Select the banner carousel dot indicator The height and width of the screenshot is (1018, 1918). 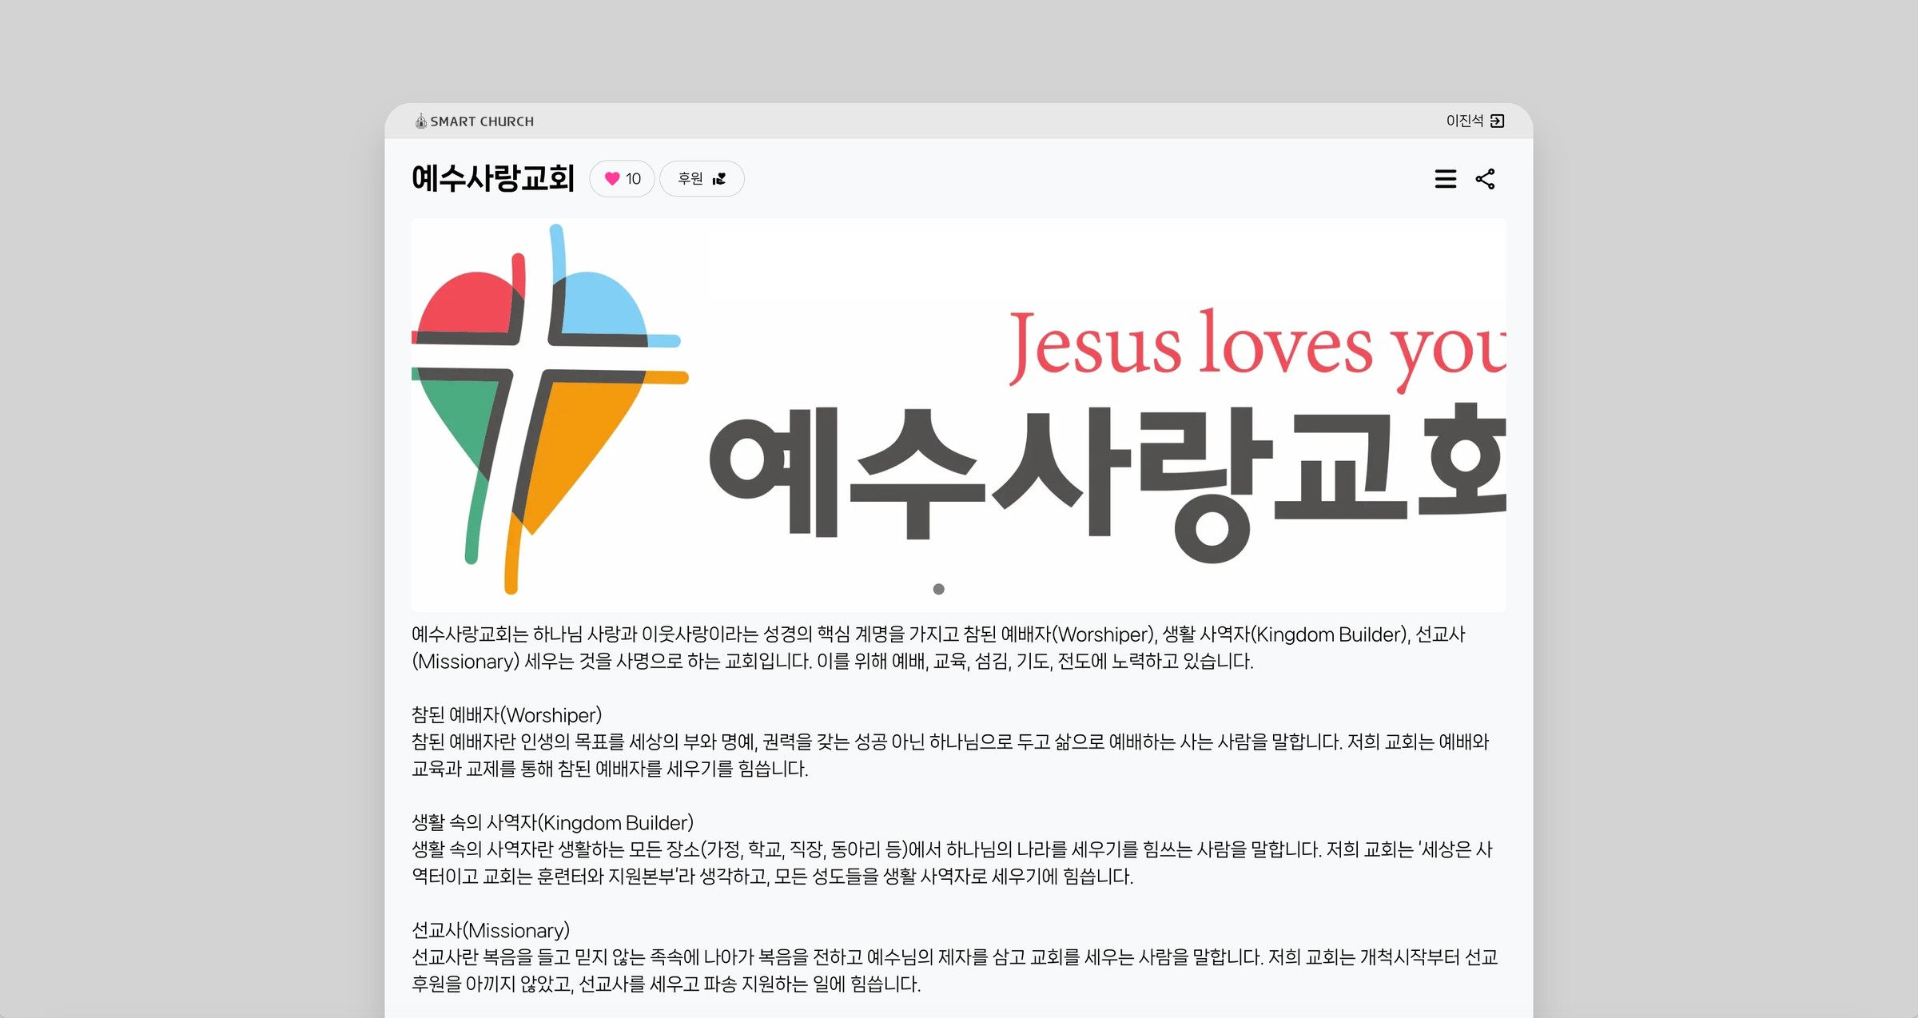point(938,589)
